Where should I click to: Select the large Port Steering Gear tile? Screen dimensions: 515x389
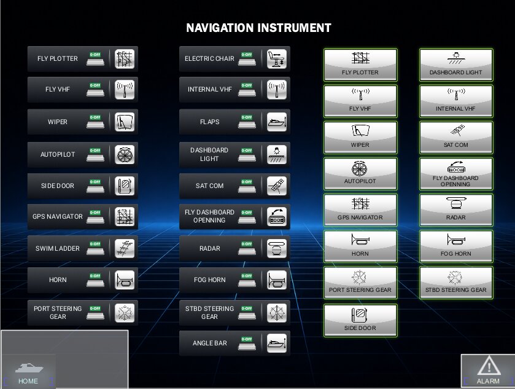click(360, 283)
